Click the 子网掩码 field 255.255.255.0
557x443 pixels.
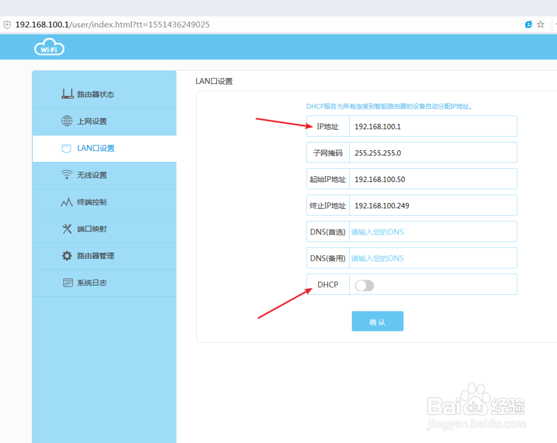tap(433, 153)
